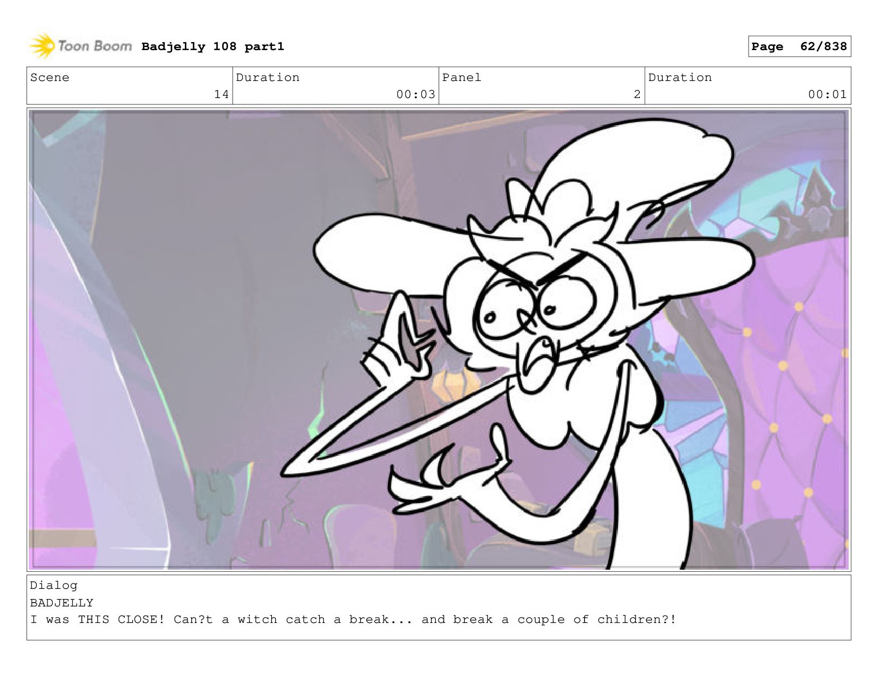
Task: Select panel number '2'
Action: 637,94
